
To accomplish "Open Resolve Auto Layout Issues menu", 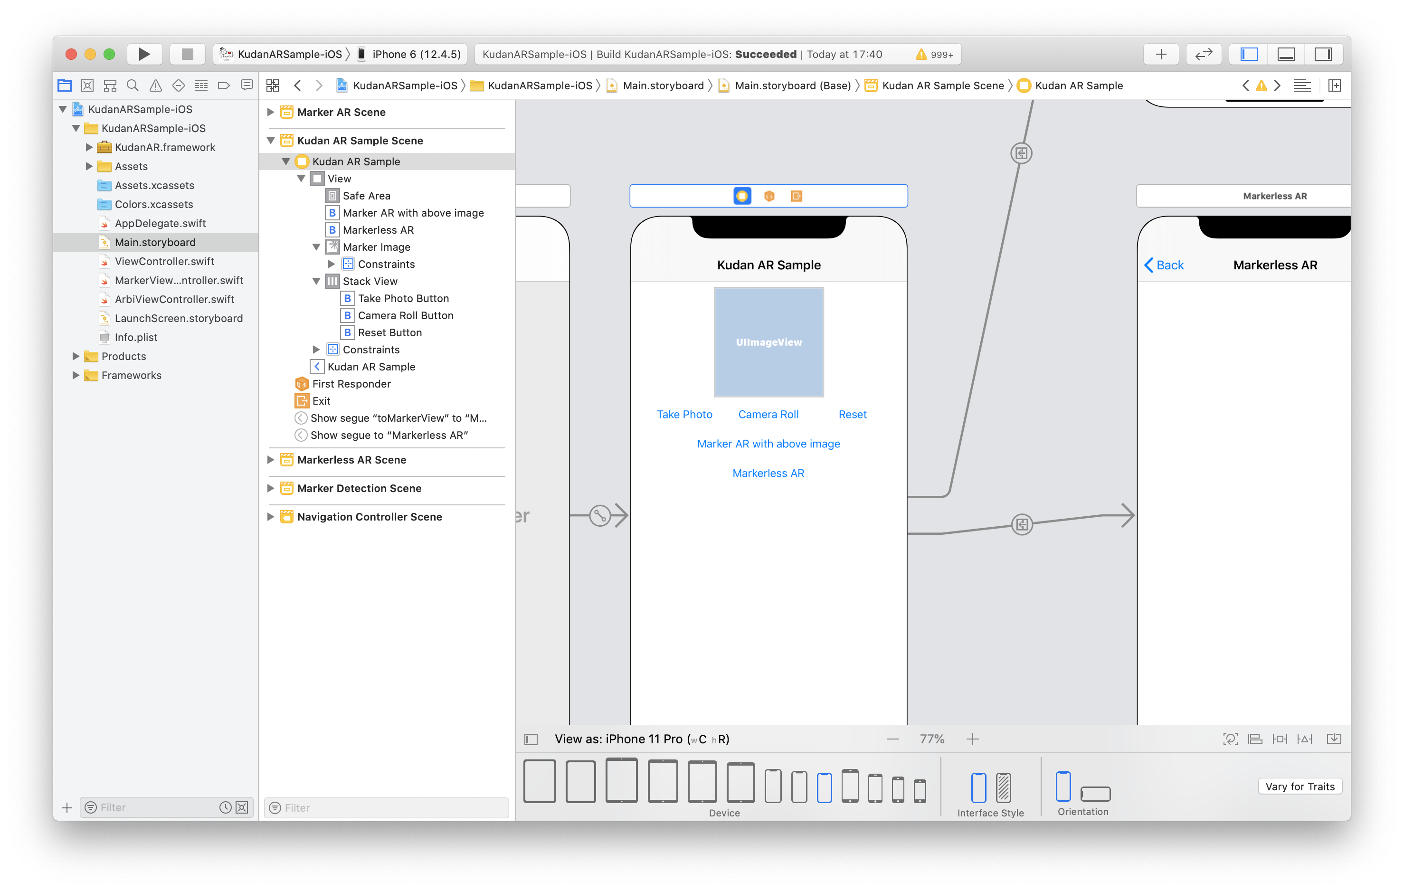I will click(1305, 739).
